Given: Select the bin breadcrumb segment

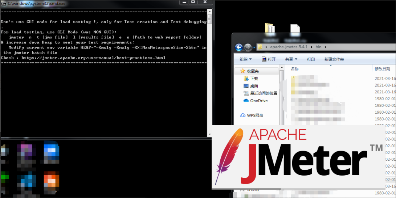Looking at the screenshot, I should point(318,47).
